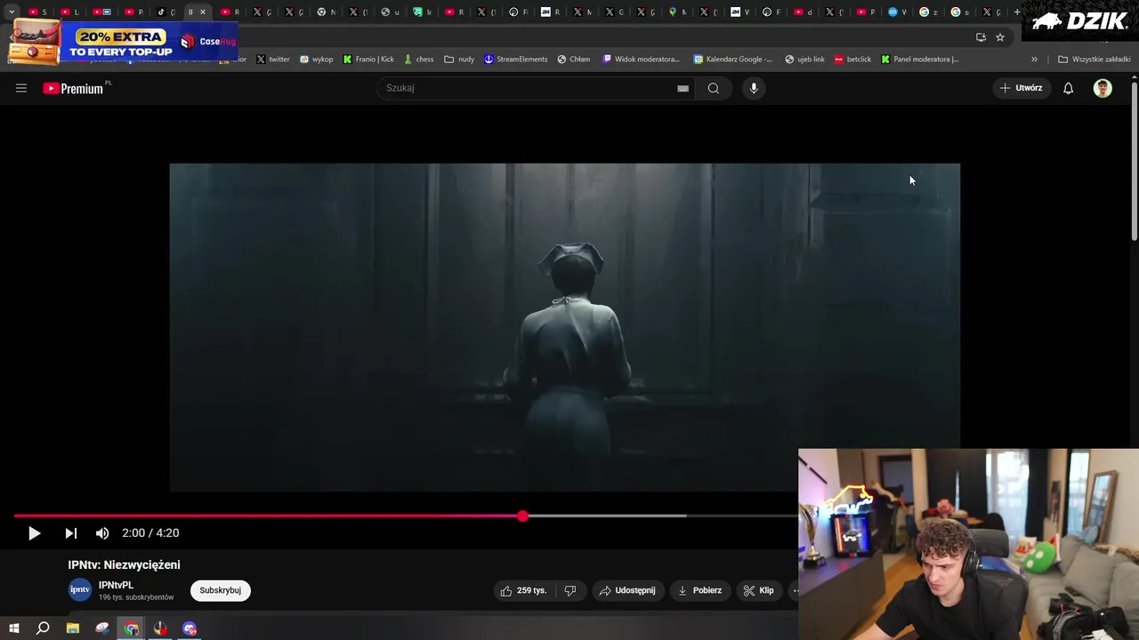Open File Explorer from taskbar

73,628
